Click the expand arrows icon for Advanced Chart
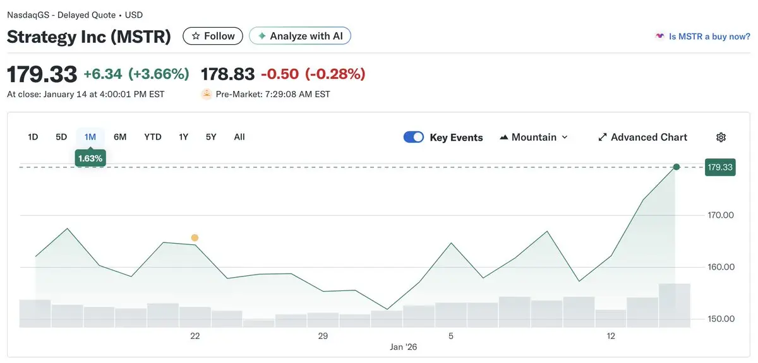 click(603, 138)
